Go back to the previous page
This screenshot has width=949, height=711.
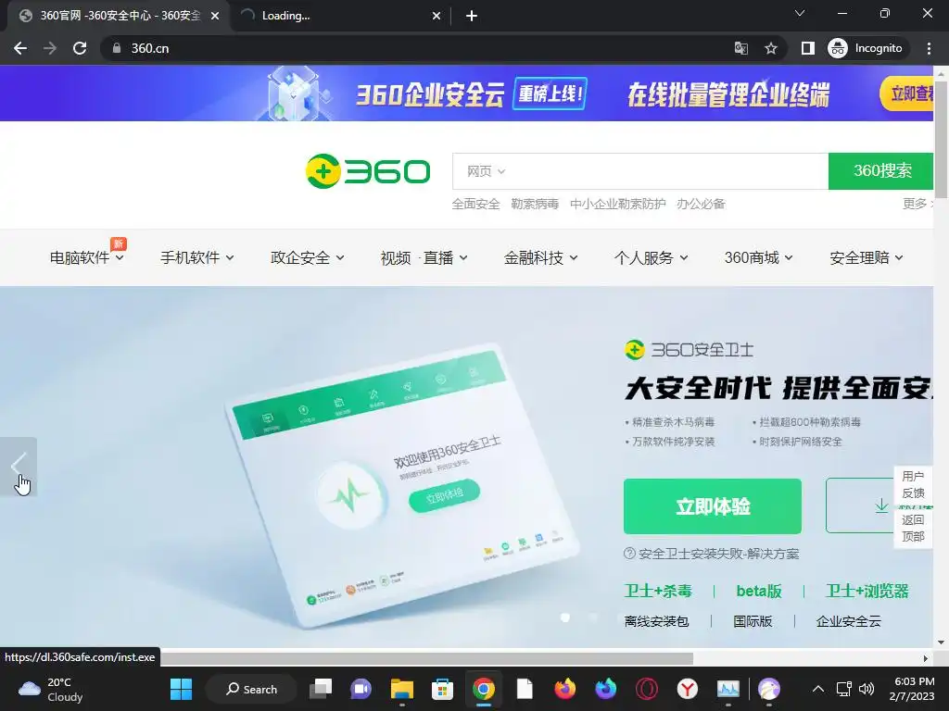coord(20,48)
